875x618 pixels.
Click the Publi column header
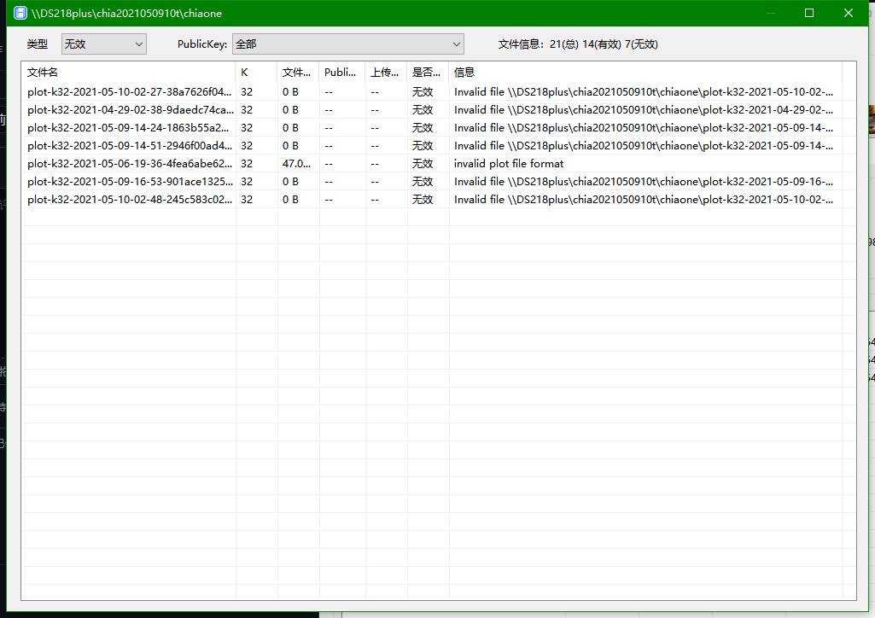pyautogui.click(x=340, y=72)
